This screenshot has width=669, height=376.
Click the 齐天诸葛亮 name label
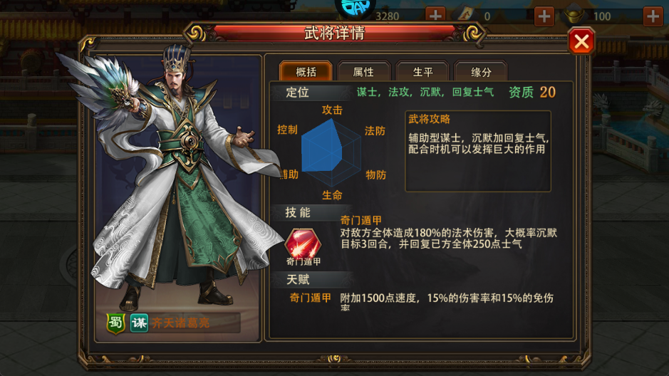click(180, 323)
